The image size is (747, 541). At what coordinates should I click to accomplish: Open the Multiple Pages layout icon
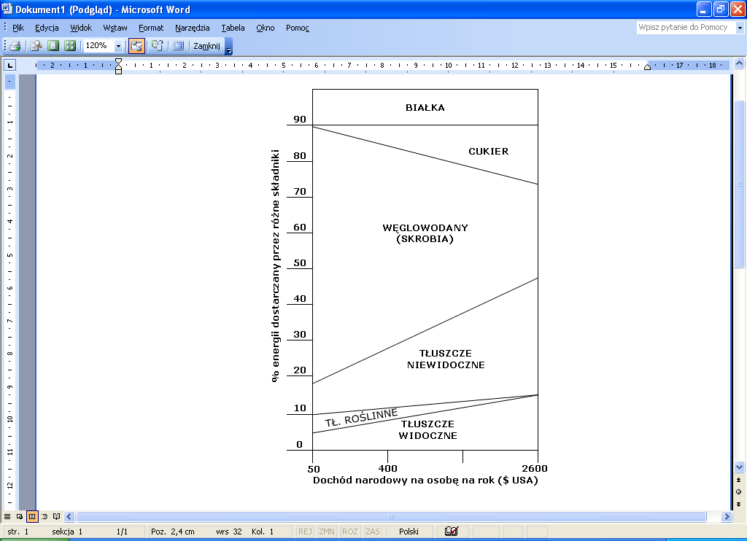point(70,46)
